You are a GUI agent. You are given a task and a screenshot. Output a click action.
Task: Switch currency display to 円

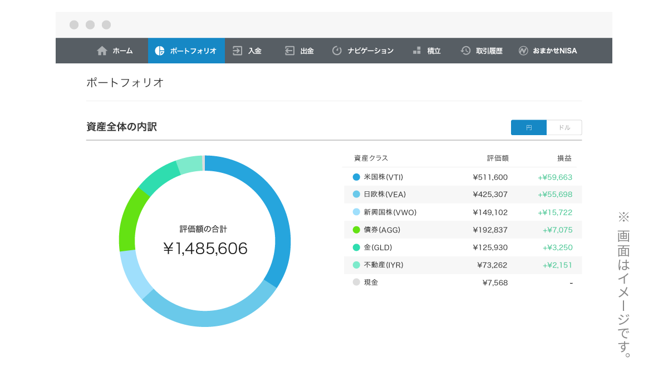(529, 127)
